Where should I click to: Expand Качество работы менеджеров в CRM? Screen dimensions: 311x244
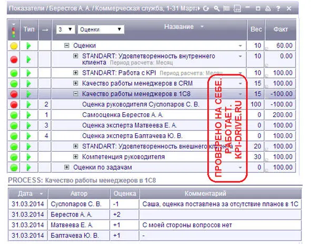pyautogui.click(x=76, y=83)
